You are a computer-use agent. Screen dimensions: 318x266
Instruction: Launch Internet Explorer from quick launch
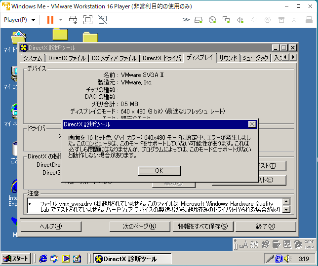pyautogui.click(x=43, y=259)
